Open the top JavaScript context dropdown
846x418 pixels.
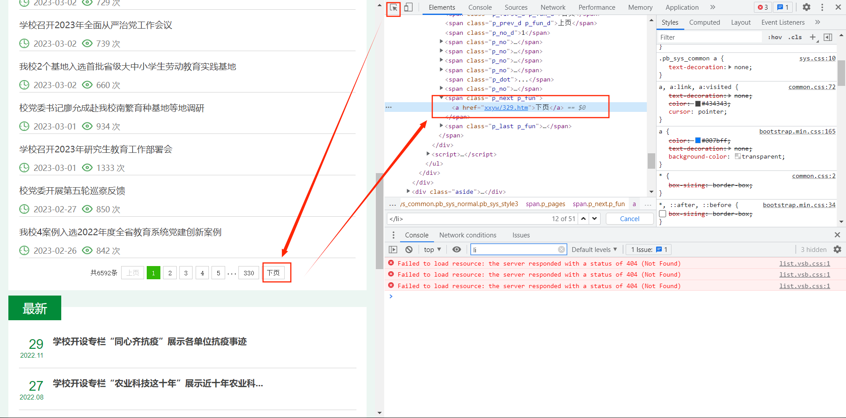432,250
